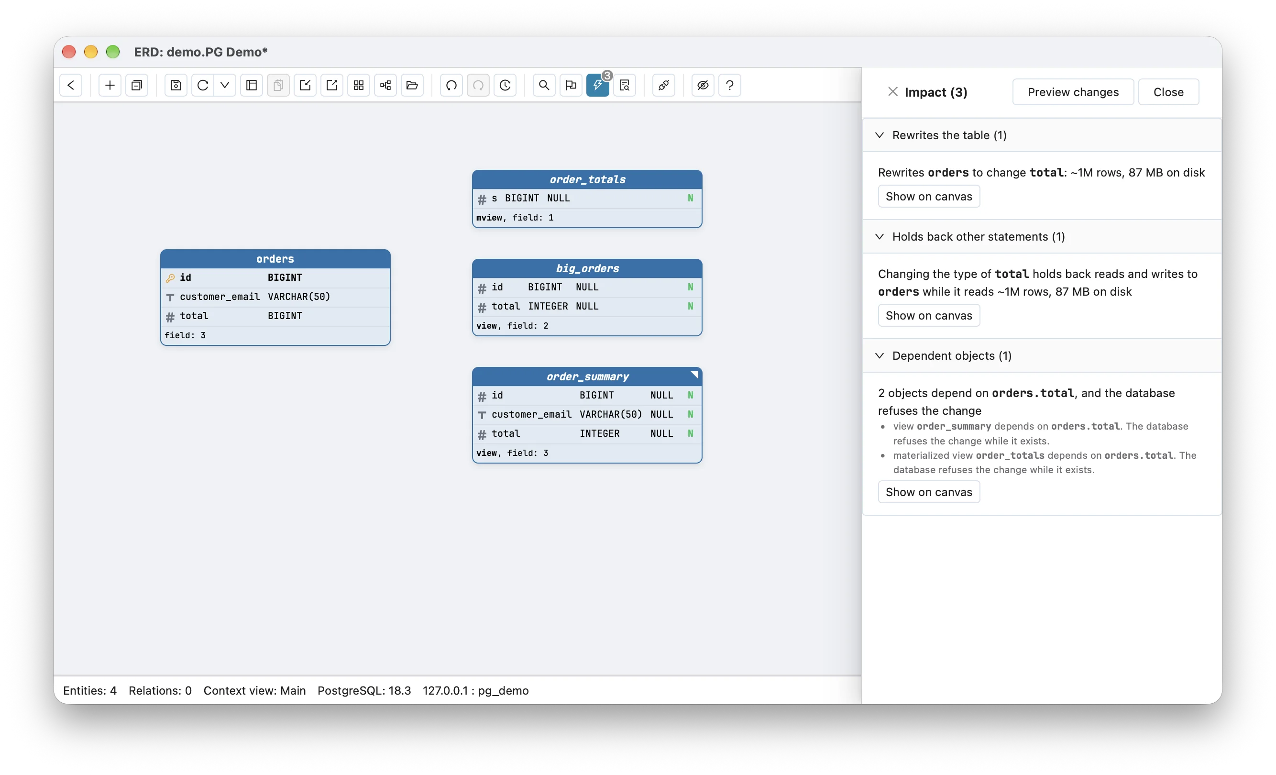This screenshot has height=775, width=1276.
Task: Click the Preview changes button
Action: (x=1074, y=92)
